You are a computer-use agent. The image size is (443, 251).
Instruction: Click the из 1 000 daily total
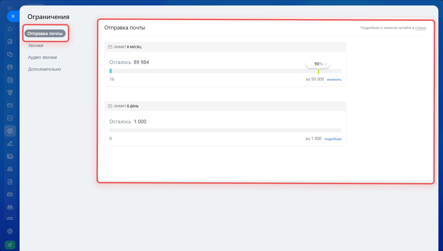click(x=314, y=139)
